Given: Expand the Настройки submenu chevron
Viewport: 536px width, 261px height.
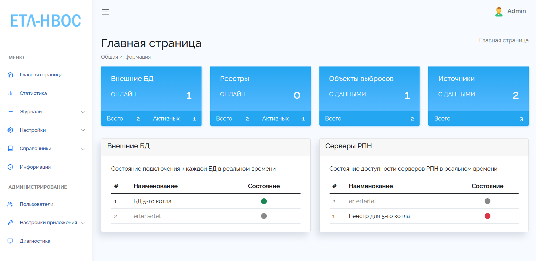Looking at the screenshot, I should coord(83,130).
